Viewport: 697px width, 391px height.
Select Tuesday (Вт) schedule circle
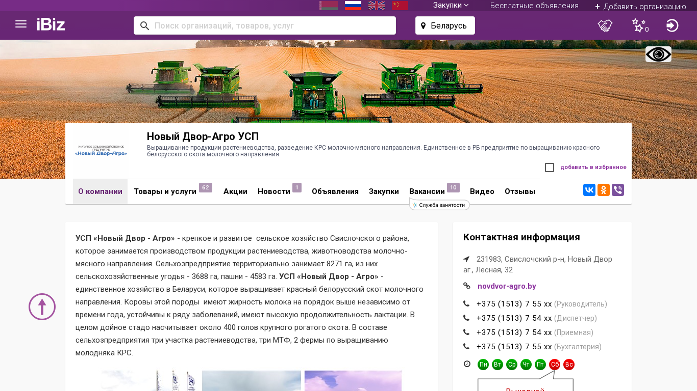pos(497,365)
